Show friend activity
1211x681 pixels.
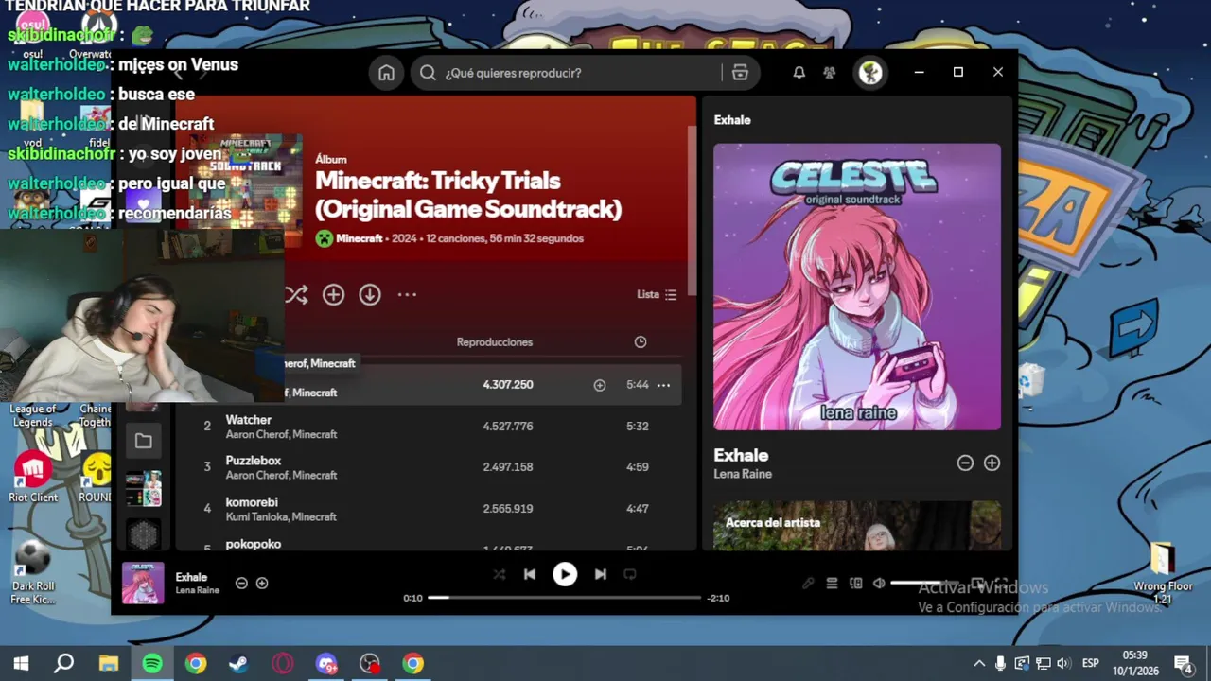(x=830, y=73)
